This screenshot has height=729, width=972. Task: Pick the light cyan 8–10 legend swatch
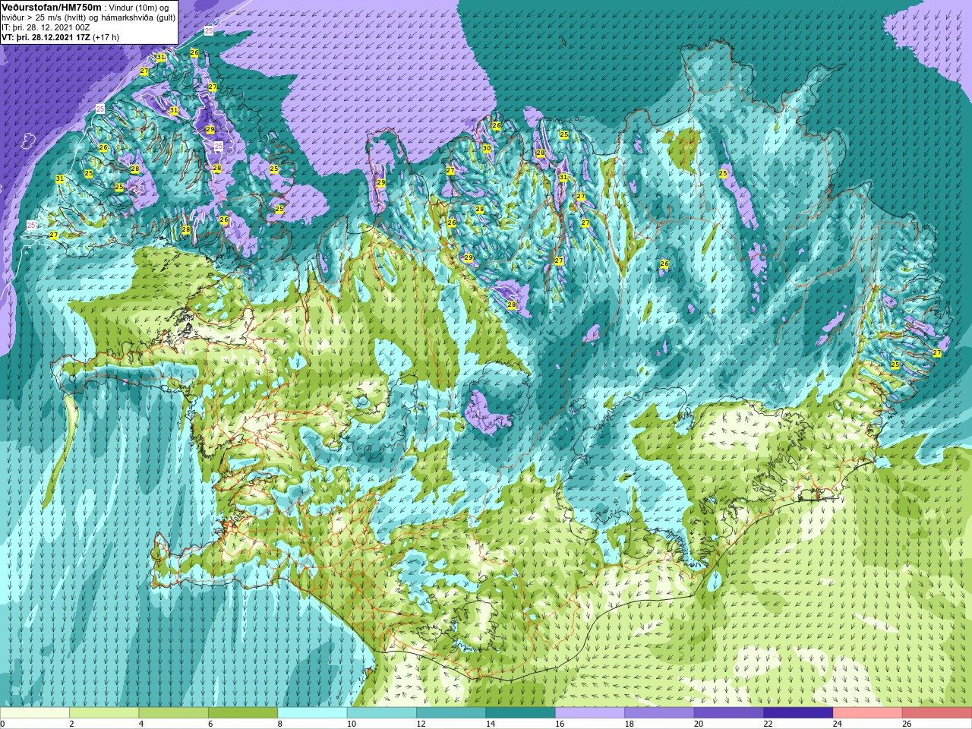(312, 713)
